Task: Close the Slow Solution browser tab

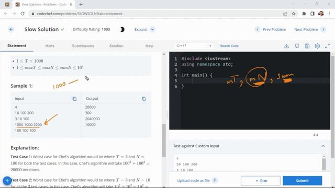Action: [x=71, y=4]
